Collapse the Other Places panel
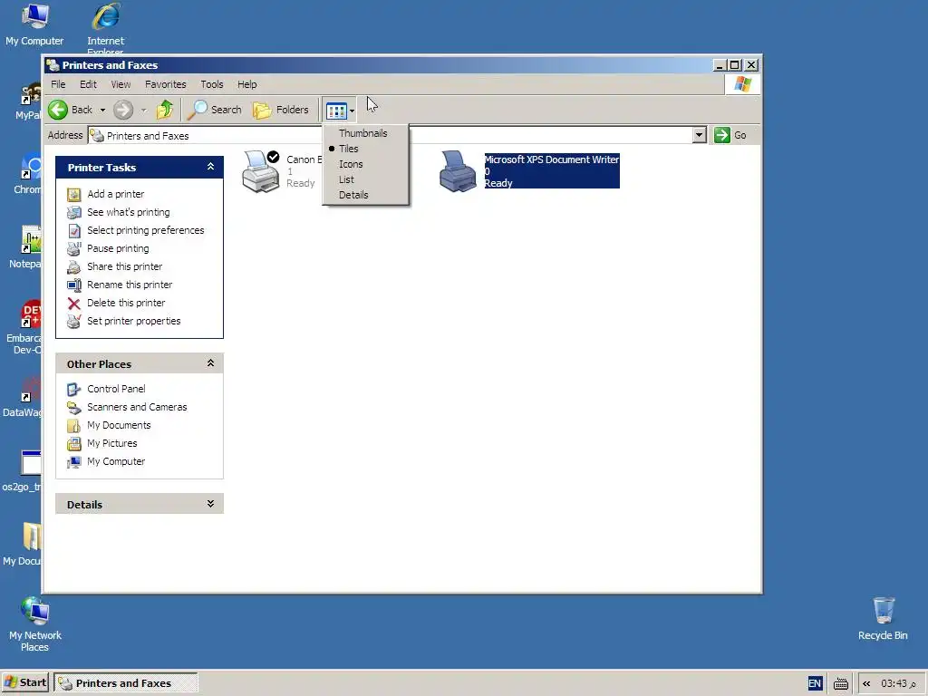 pyautogui.click(x=210, y=363)
